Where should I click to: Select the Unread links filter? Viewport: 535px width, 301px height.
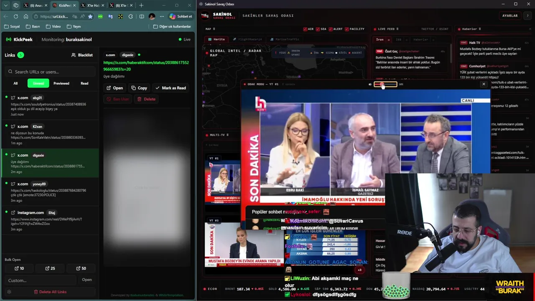pyautogui.click(x=38, y=83)
